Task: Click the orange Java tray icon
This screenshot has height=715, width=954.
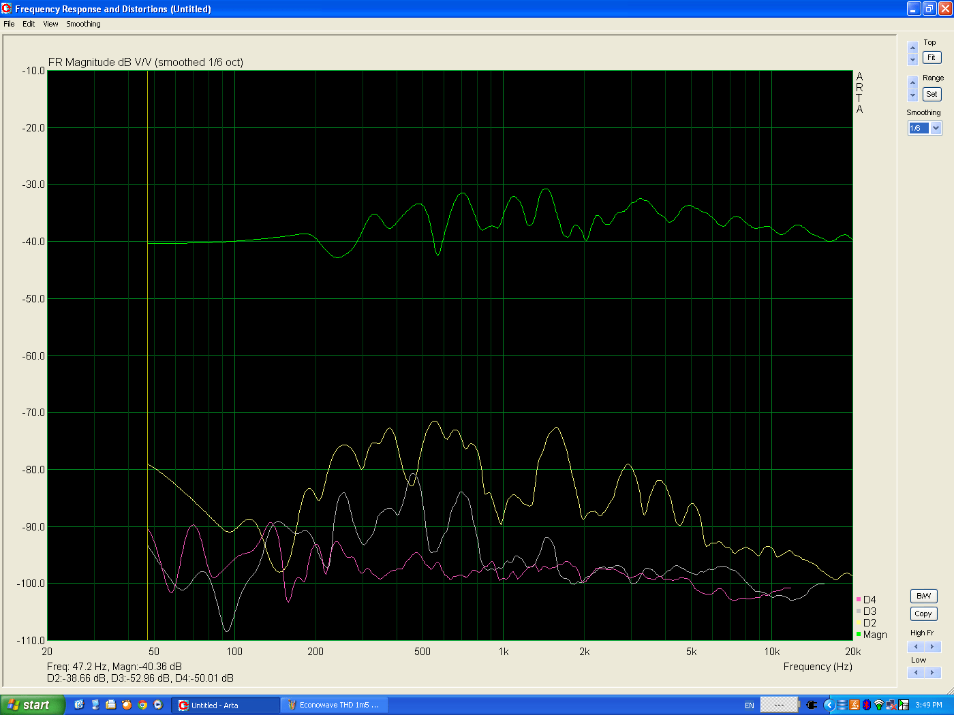Action: [855, 705]
